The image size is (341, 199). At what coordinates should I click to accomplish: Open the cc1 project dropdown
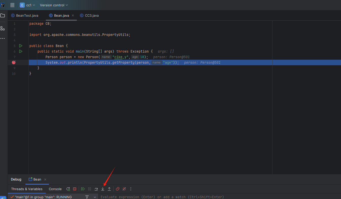pos(28,5)
